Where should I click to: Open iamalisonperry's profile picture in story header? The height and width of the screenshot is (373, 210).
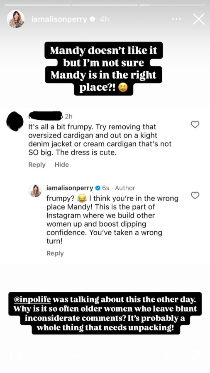click(x=15, y=19)
